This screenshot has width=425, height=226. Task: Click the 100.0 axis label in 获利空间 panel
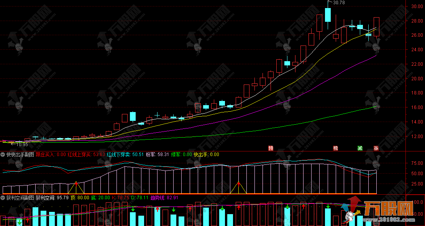coord(417,202)
